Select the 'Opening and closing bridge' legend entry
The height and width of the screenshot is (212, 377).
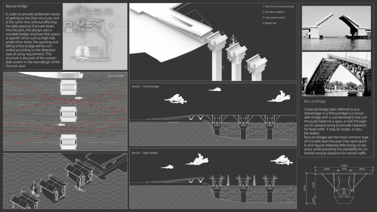278,7
